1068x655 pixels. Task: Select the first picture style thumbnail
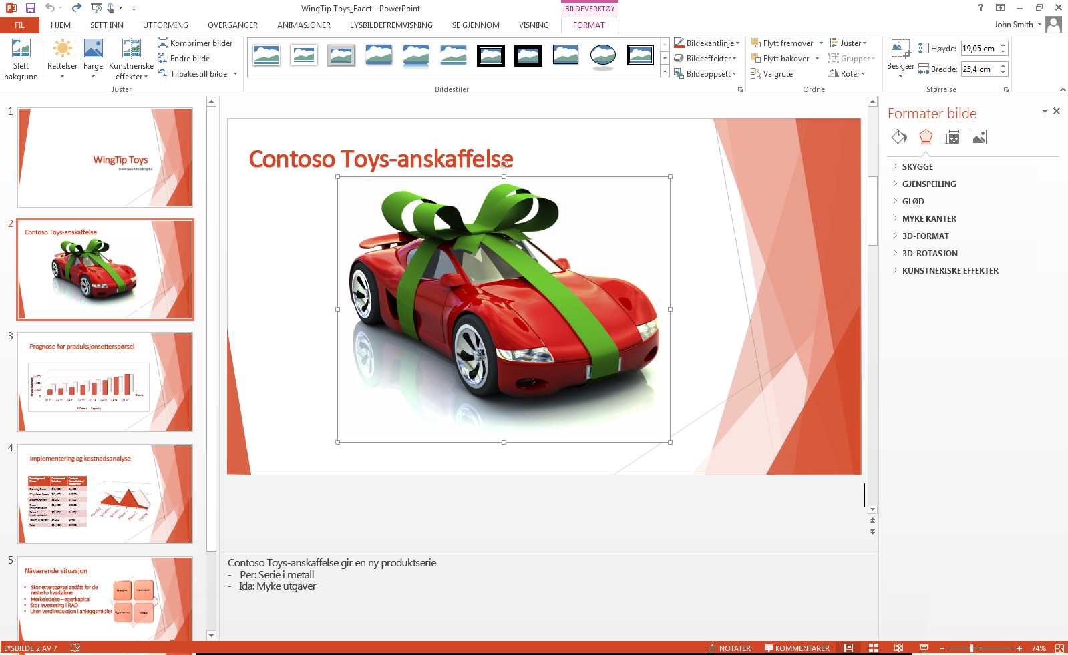266,55
